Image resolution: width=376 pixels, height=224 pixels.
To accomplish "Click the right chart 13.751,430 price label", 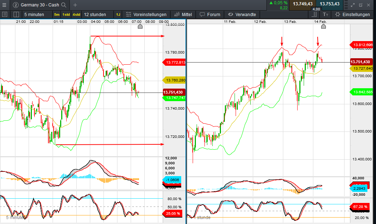I will point(361,62).
